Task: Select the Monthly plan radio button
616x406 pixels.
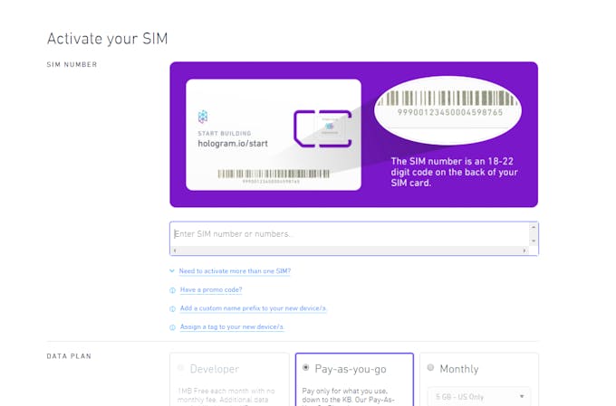Action: click(x=430, y=367)
